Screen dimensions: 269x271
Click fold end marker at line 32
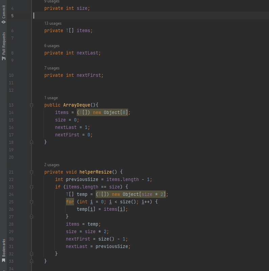[31, 254]
